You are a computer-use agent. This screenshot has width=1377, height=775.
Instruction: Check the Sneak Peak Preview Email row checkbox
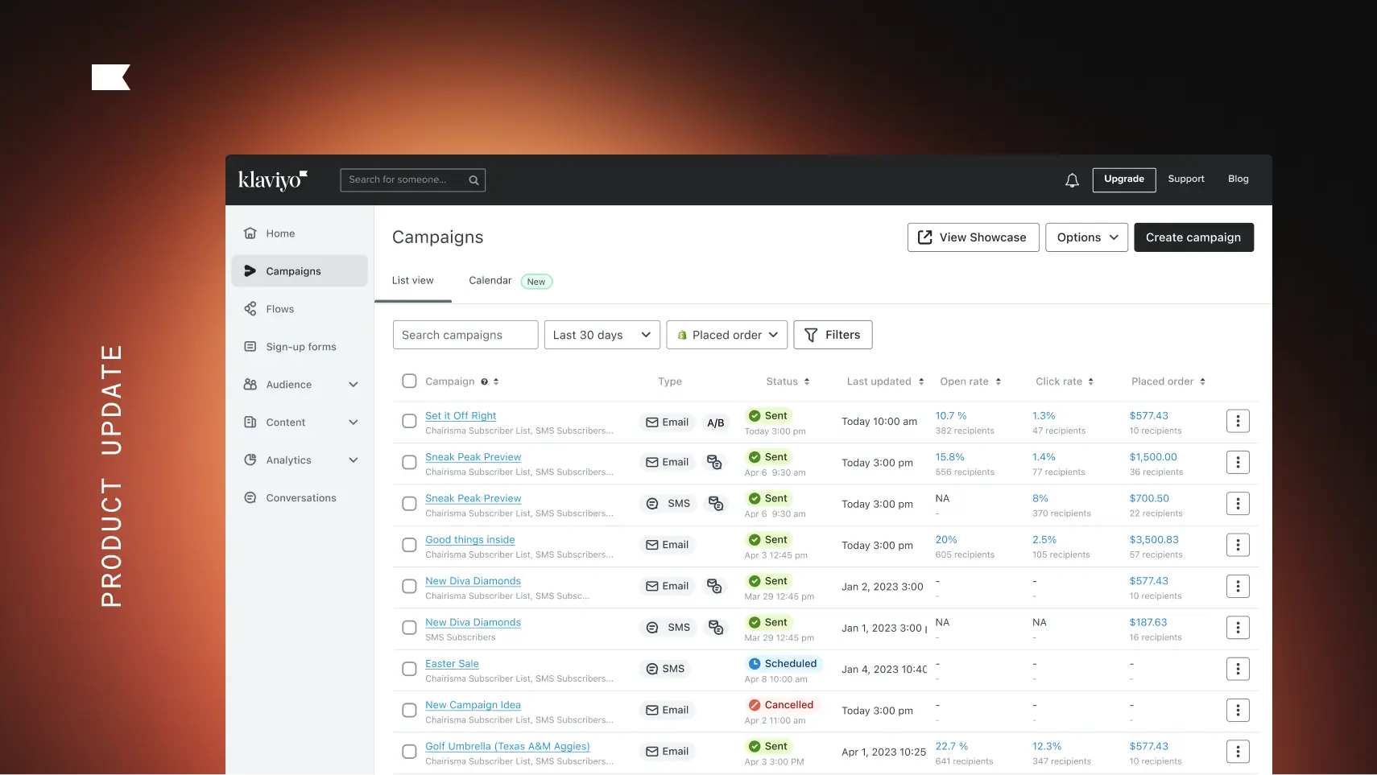[409, 462]
